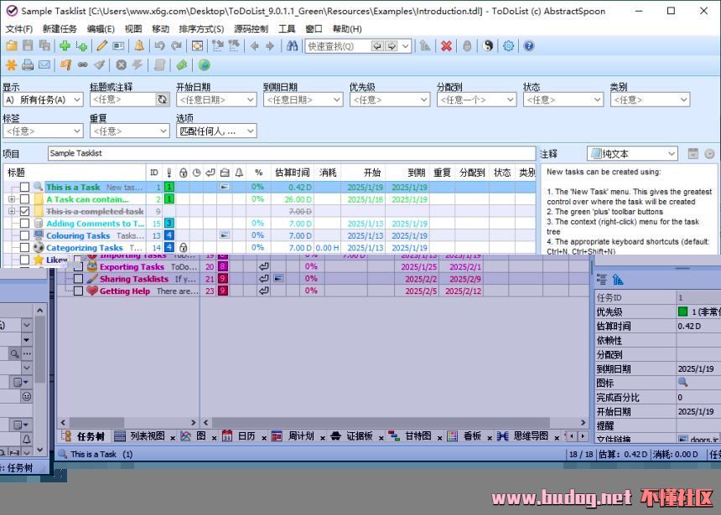Click the green priority 1 color box in properties

[x=683, y=312]
